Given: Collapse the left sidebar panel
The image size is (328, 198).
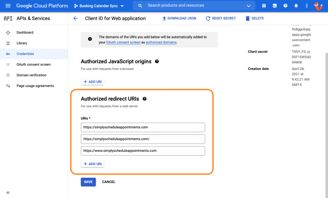Looking at the screenshot, I should tap(8, 193).
